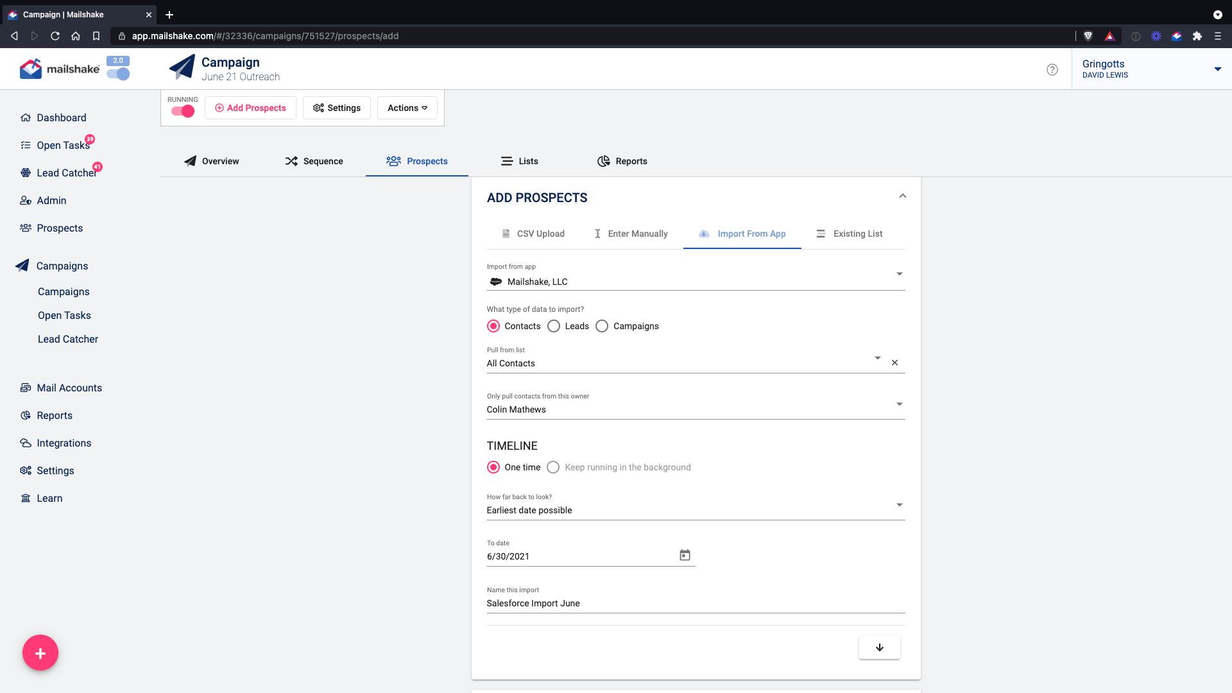Click the browser bookmark icon
1232x693 pixels.
96,36
